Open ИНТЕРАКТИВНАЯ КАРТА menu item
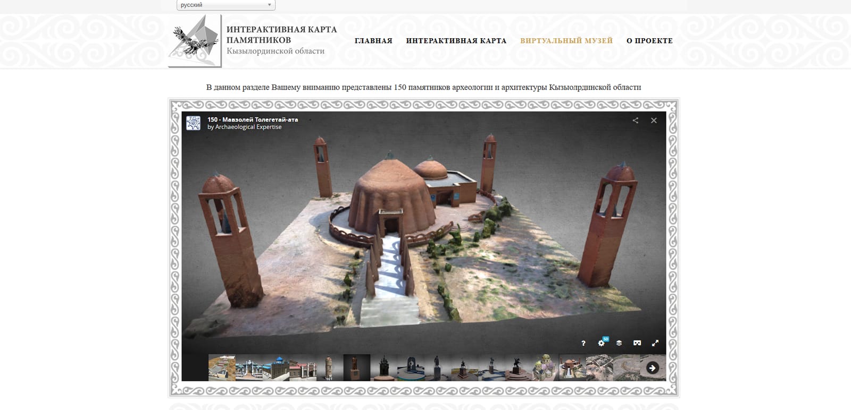Viewport: 851px width, 410px height. click(456, 41)
